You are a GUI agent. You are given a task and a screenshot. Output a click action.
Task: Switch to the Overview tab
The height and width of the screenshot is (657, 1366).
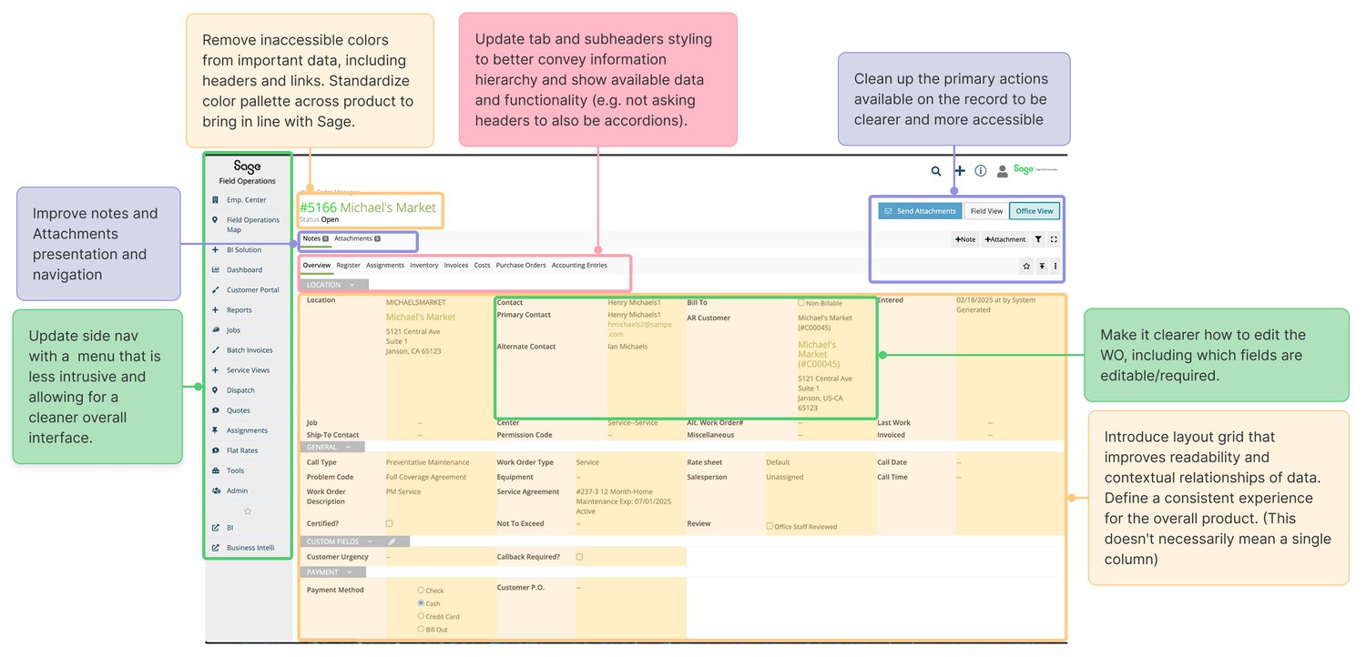click(317, 265)
